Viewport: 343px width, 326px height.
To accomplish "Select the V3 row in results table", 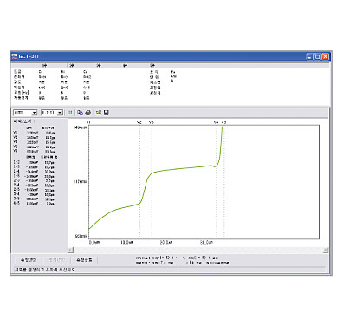I will pyautogui.click(x=34, y=142).
